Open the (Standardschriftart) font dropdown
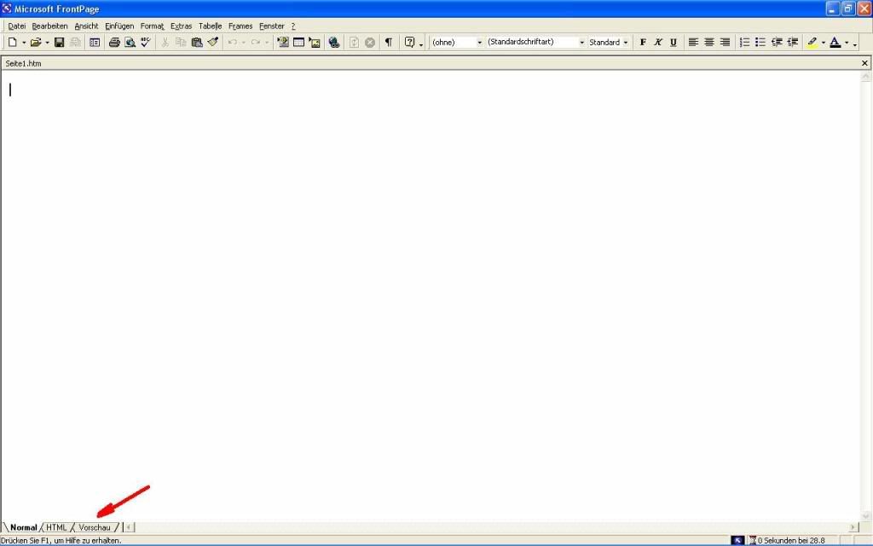 (x=581, y=43)
